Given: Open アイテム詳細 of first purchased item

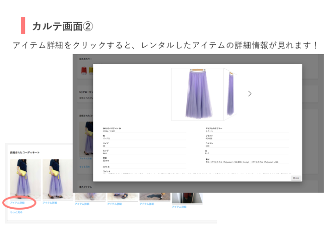Looking at the screenshot, I should pos(82,204).
